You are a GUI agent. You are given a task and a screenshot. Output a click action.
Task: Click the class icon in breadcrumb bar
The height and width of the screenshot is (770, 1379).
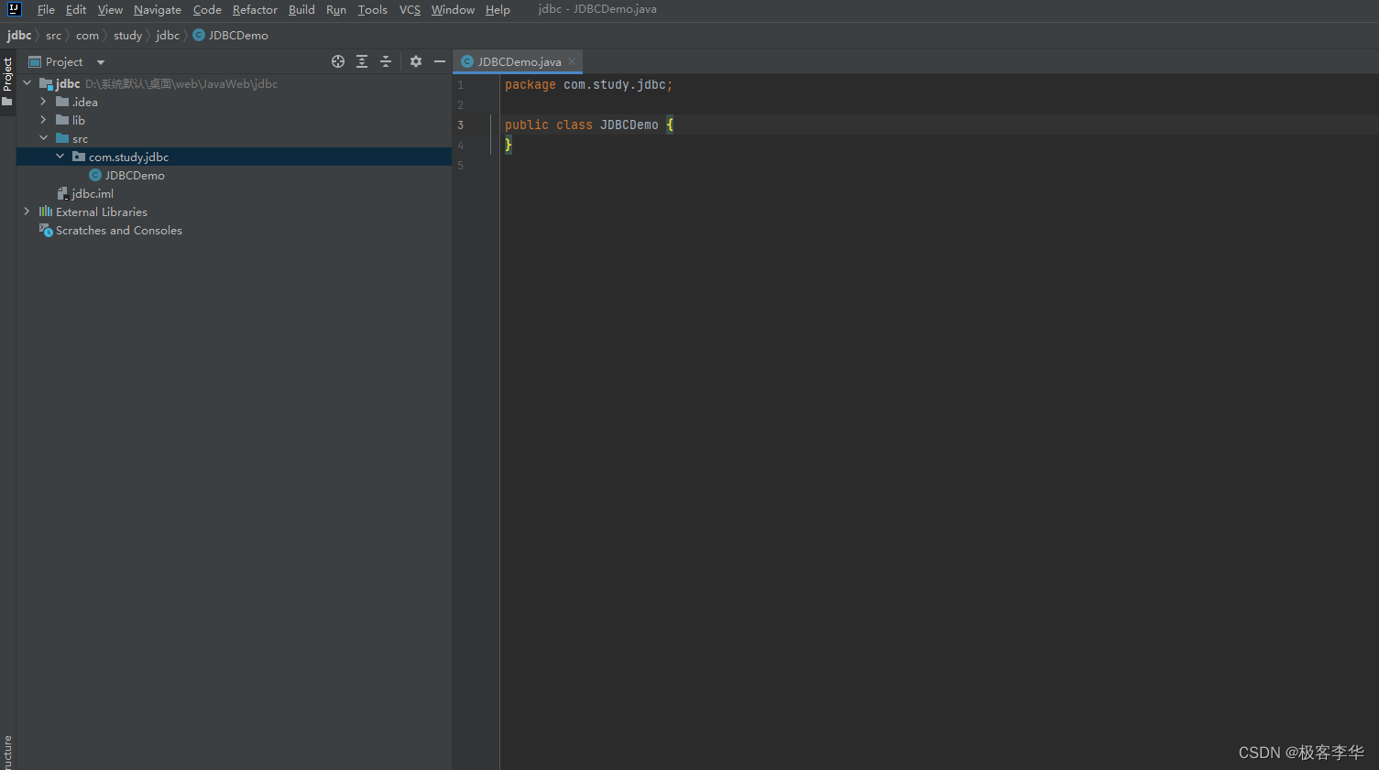[x=199, y=35]
